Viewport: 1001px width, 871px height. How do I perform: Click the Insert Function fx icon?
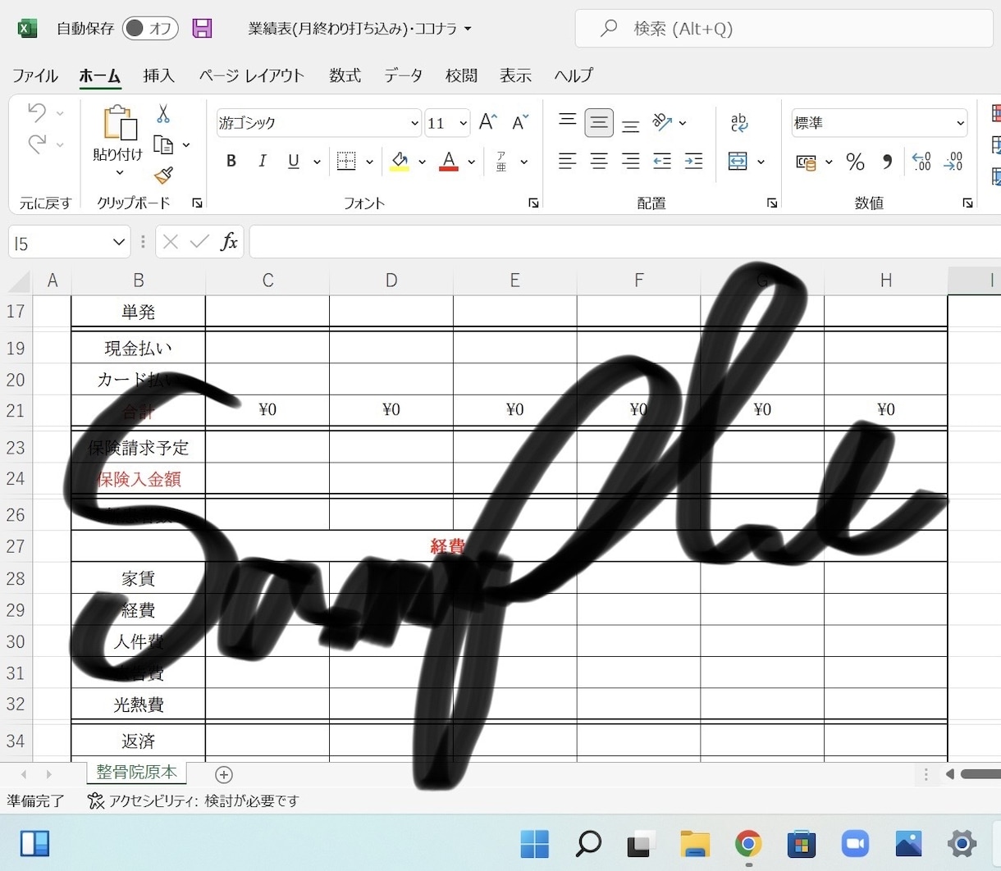coord(229,242)
